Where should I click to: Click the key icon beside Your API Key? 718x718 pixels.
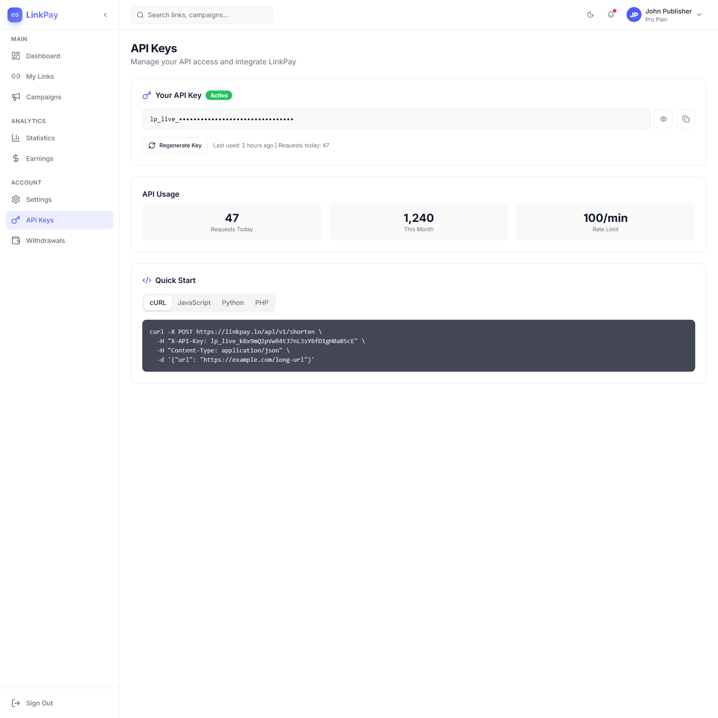click(146, 95)
